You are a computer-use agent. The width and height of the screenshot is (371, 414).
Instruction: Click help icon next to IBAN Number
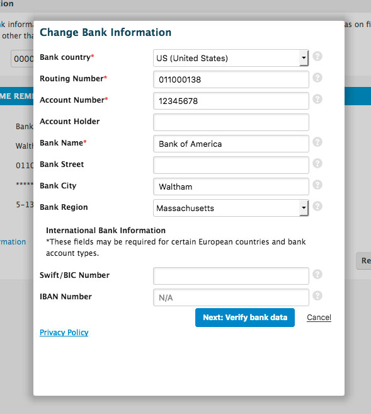[317, 296]
